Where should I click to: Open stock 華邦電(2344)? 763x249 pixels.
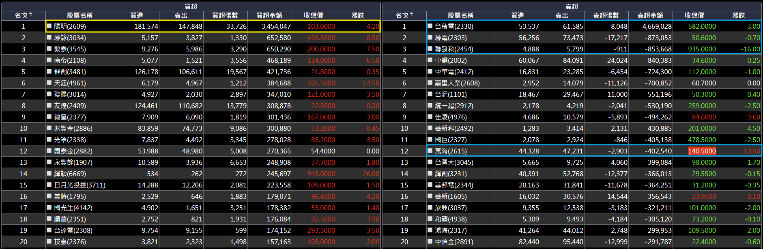pyautogui.click(x=454, y=185)
